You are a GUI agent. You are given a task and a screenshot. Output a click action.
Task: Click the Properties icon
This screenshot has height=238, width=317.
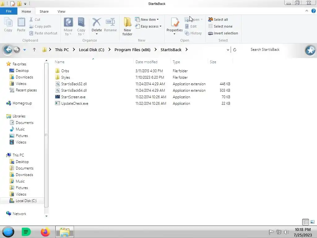(175, 22)
